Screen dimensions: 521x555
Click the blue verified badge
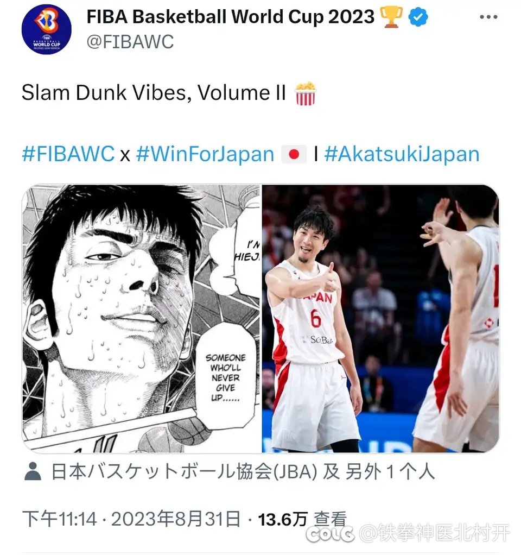(418, 17)
